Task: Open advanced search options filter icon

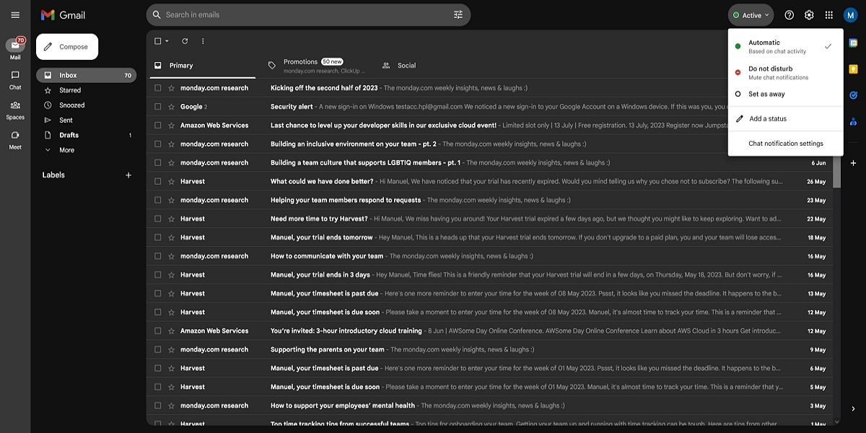Action: 458,14
